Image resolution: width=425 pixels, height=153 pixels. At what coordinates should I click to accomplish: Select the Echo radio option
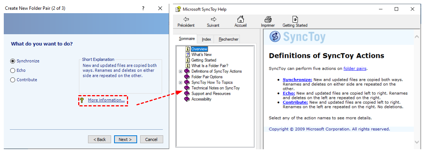pyautogui.click(x=12, y=70)
